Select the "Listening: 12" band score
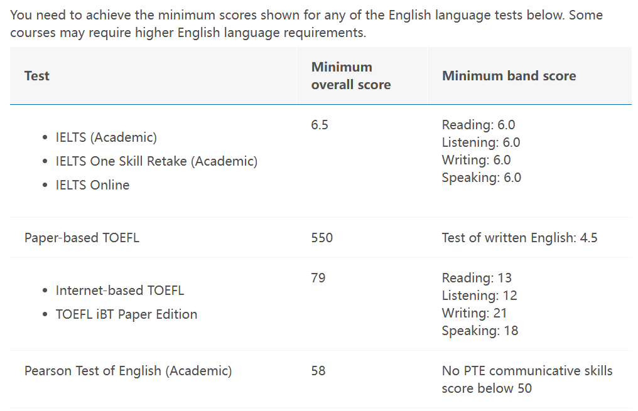Screen dimensions: 638x411 point(479,296)
